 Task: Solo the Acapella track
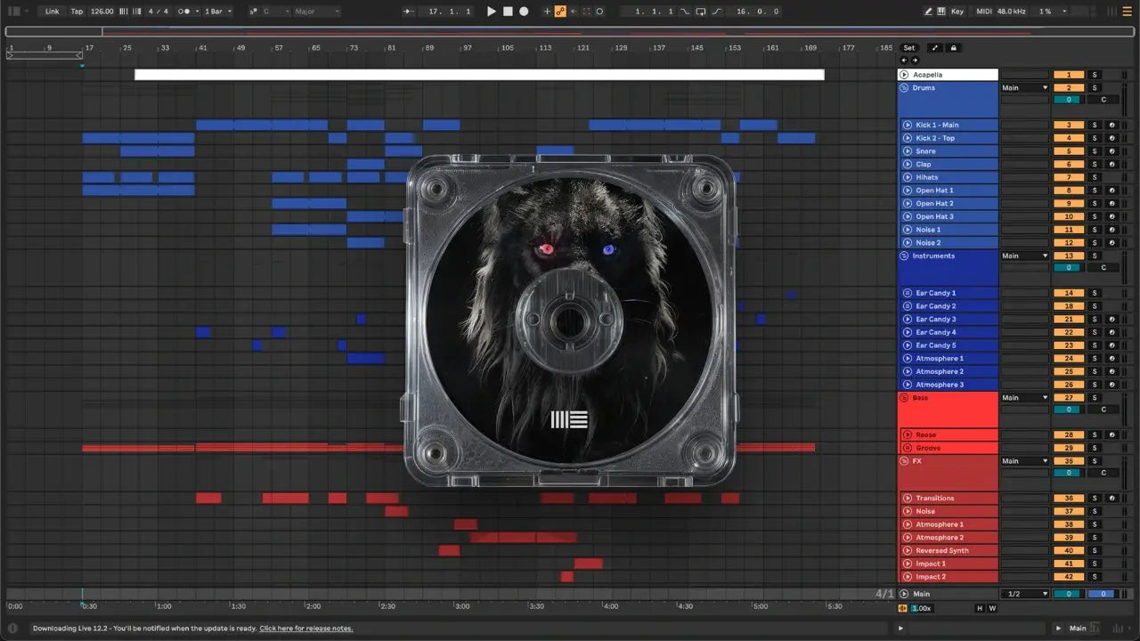pyautogui.click(x=1095, y=75)
